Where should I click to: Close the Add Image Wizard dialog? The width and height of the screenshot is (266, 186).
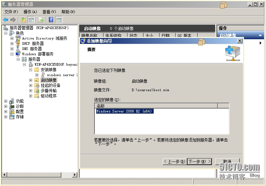[239, 41]
